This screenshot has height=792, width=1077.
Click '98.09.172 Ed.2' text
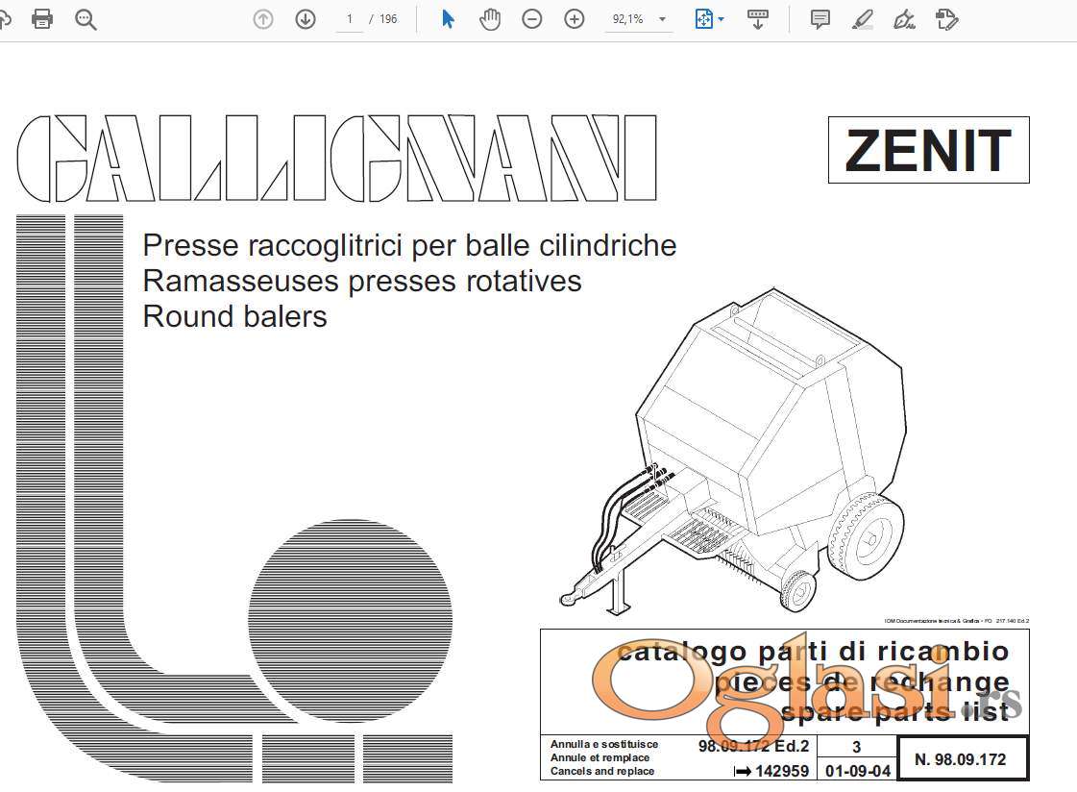[x=753, y=746]
